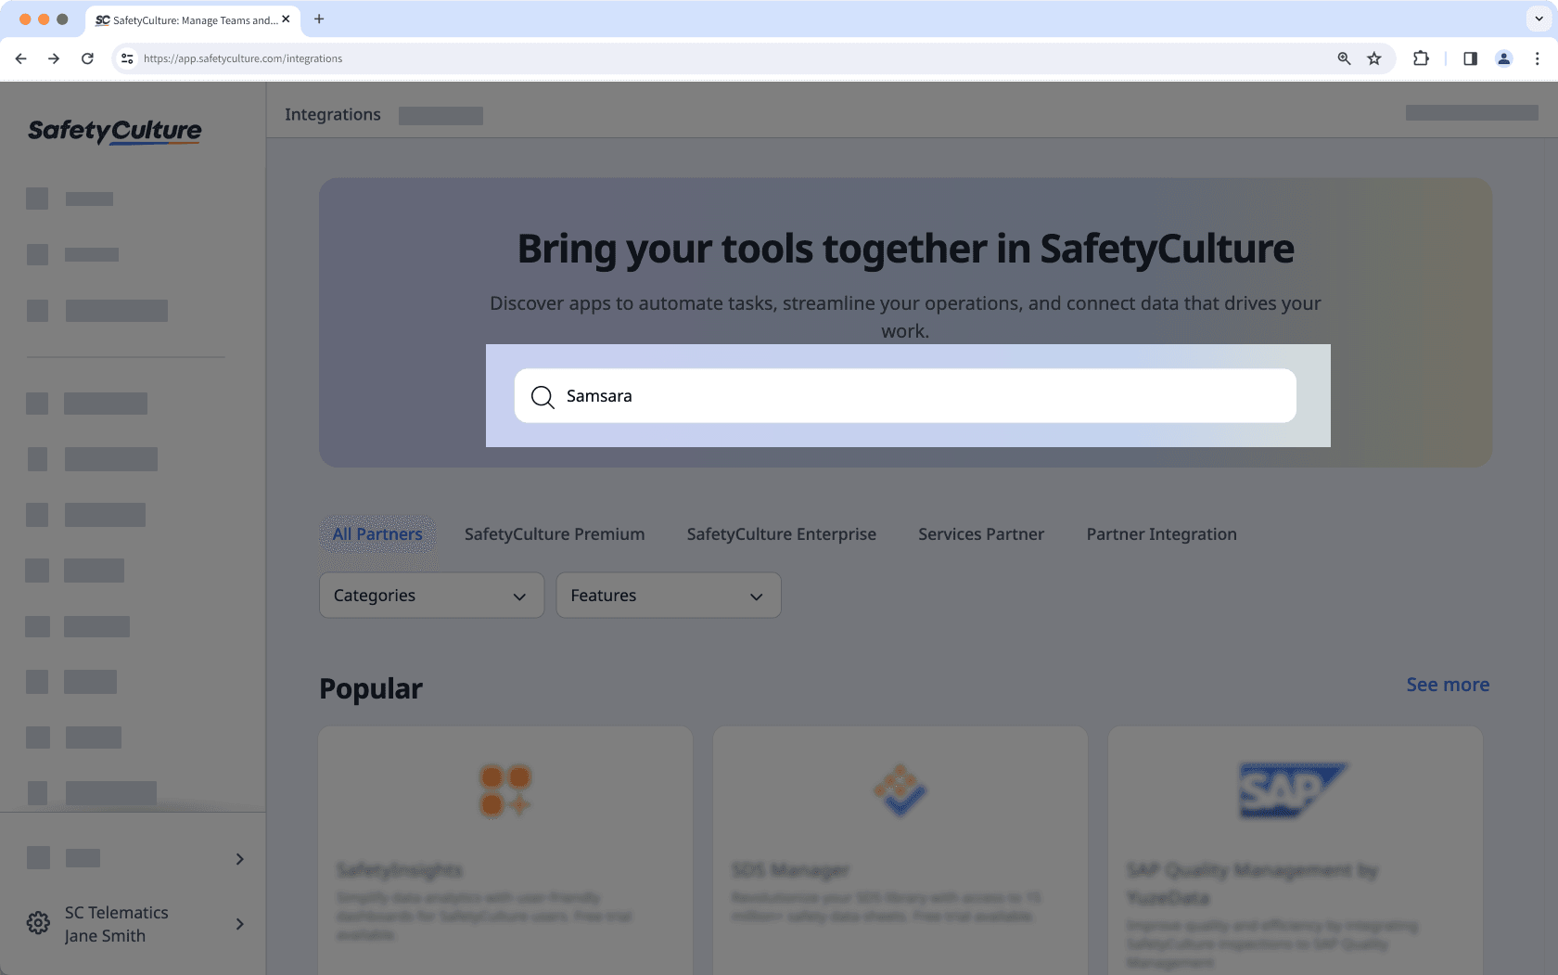Select the Partner Integration tab
1558x975 pixels.
[x=1161, y=533]
